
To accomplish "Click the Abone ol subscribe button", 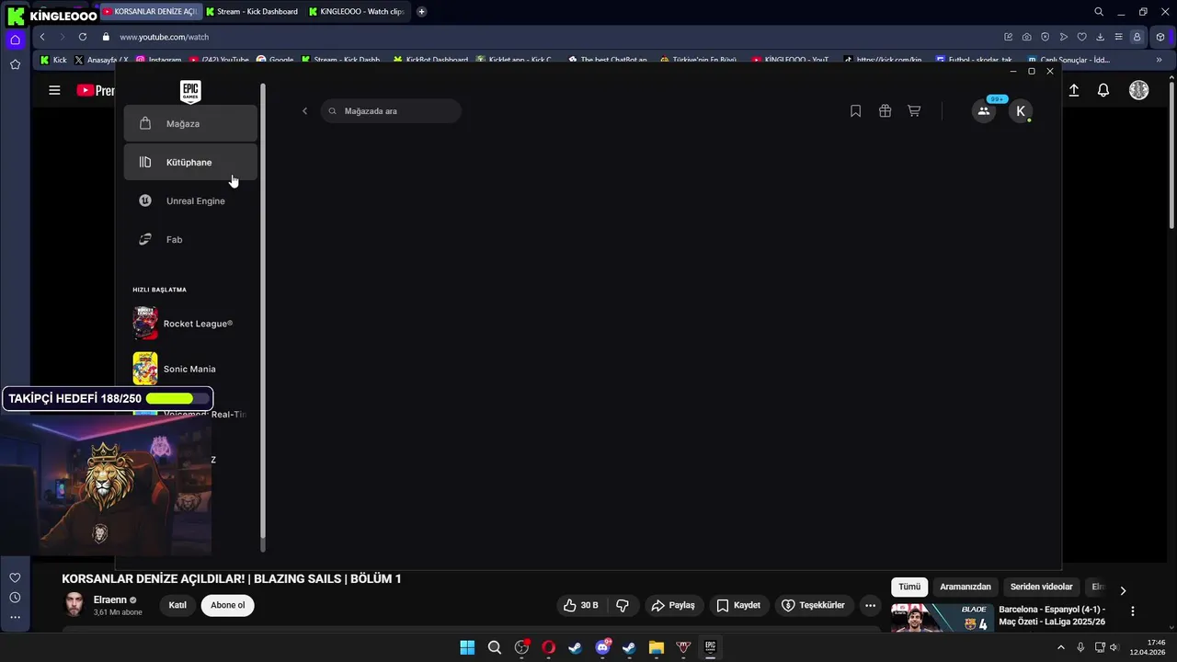I will tap(228, 605).
